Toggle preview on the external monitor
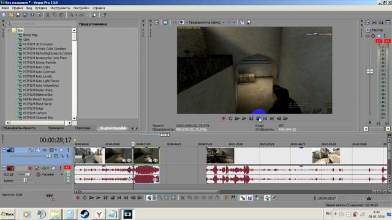392x220 pixels. tap(165, 23)
